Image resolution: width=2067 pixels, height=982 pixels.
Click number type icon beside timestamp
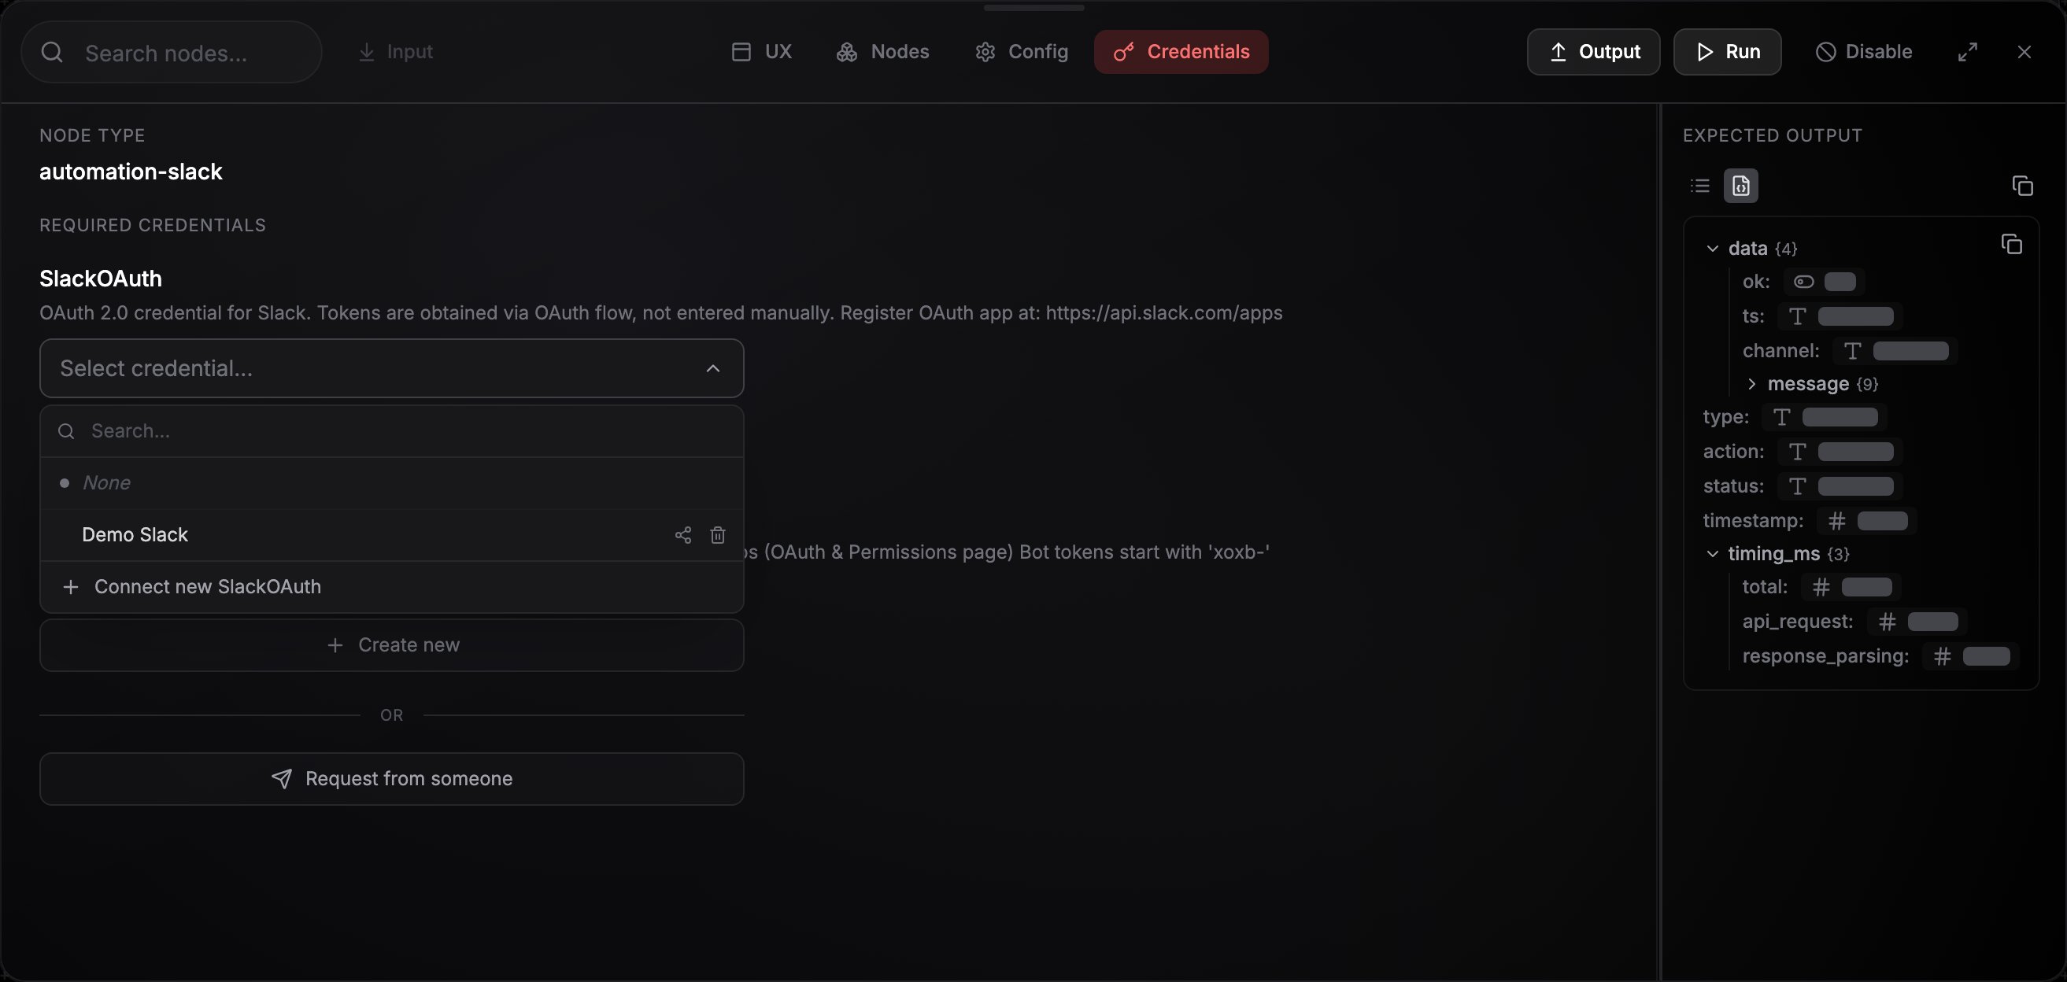(x=1836, y=521)
